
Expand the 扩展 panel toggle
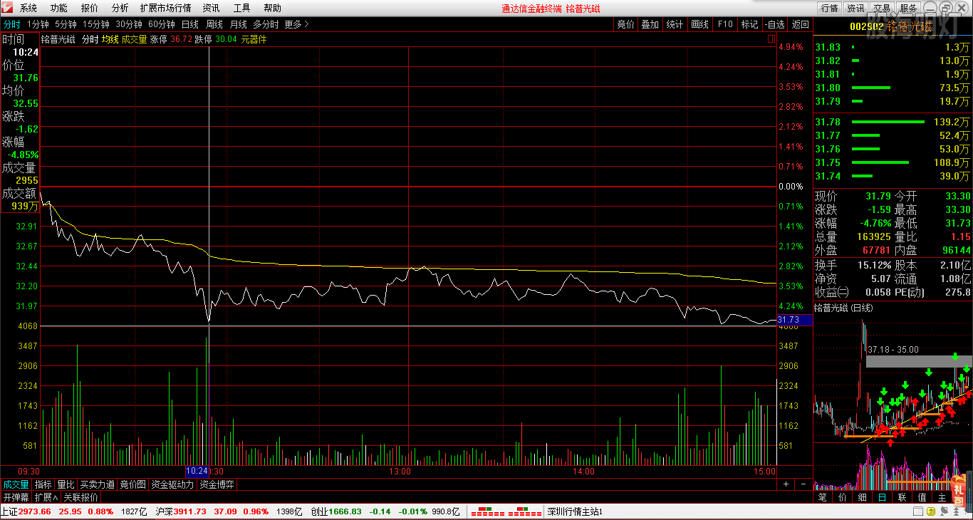tap(46, 497)
